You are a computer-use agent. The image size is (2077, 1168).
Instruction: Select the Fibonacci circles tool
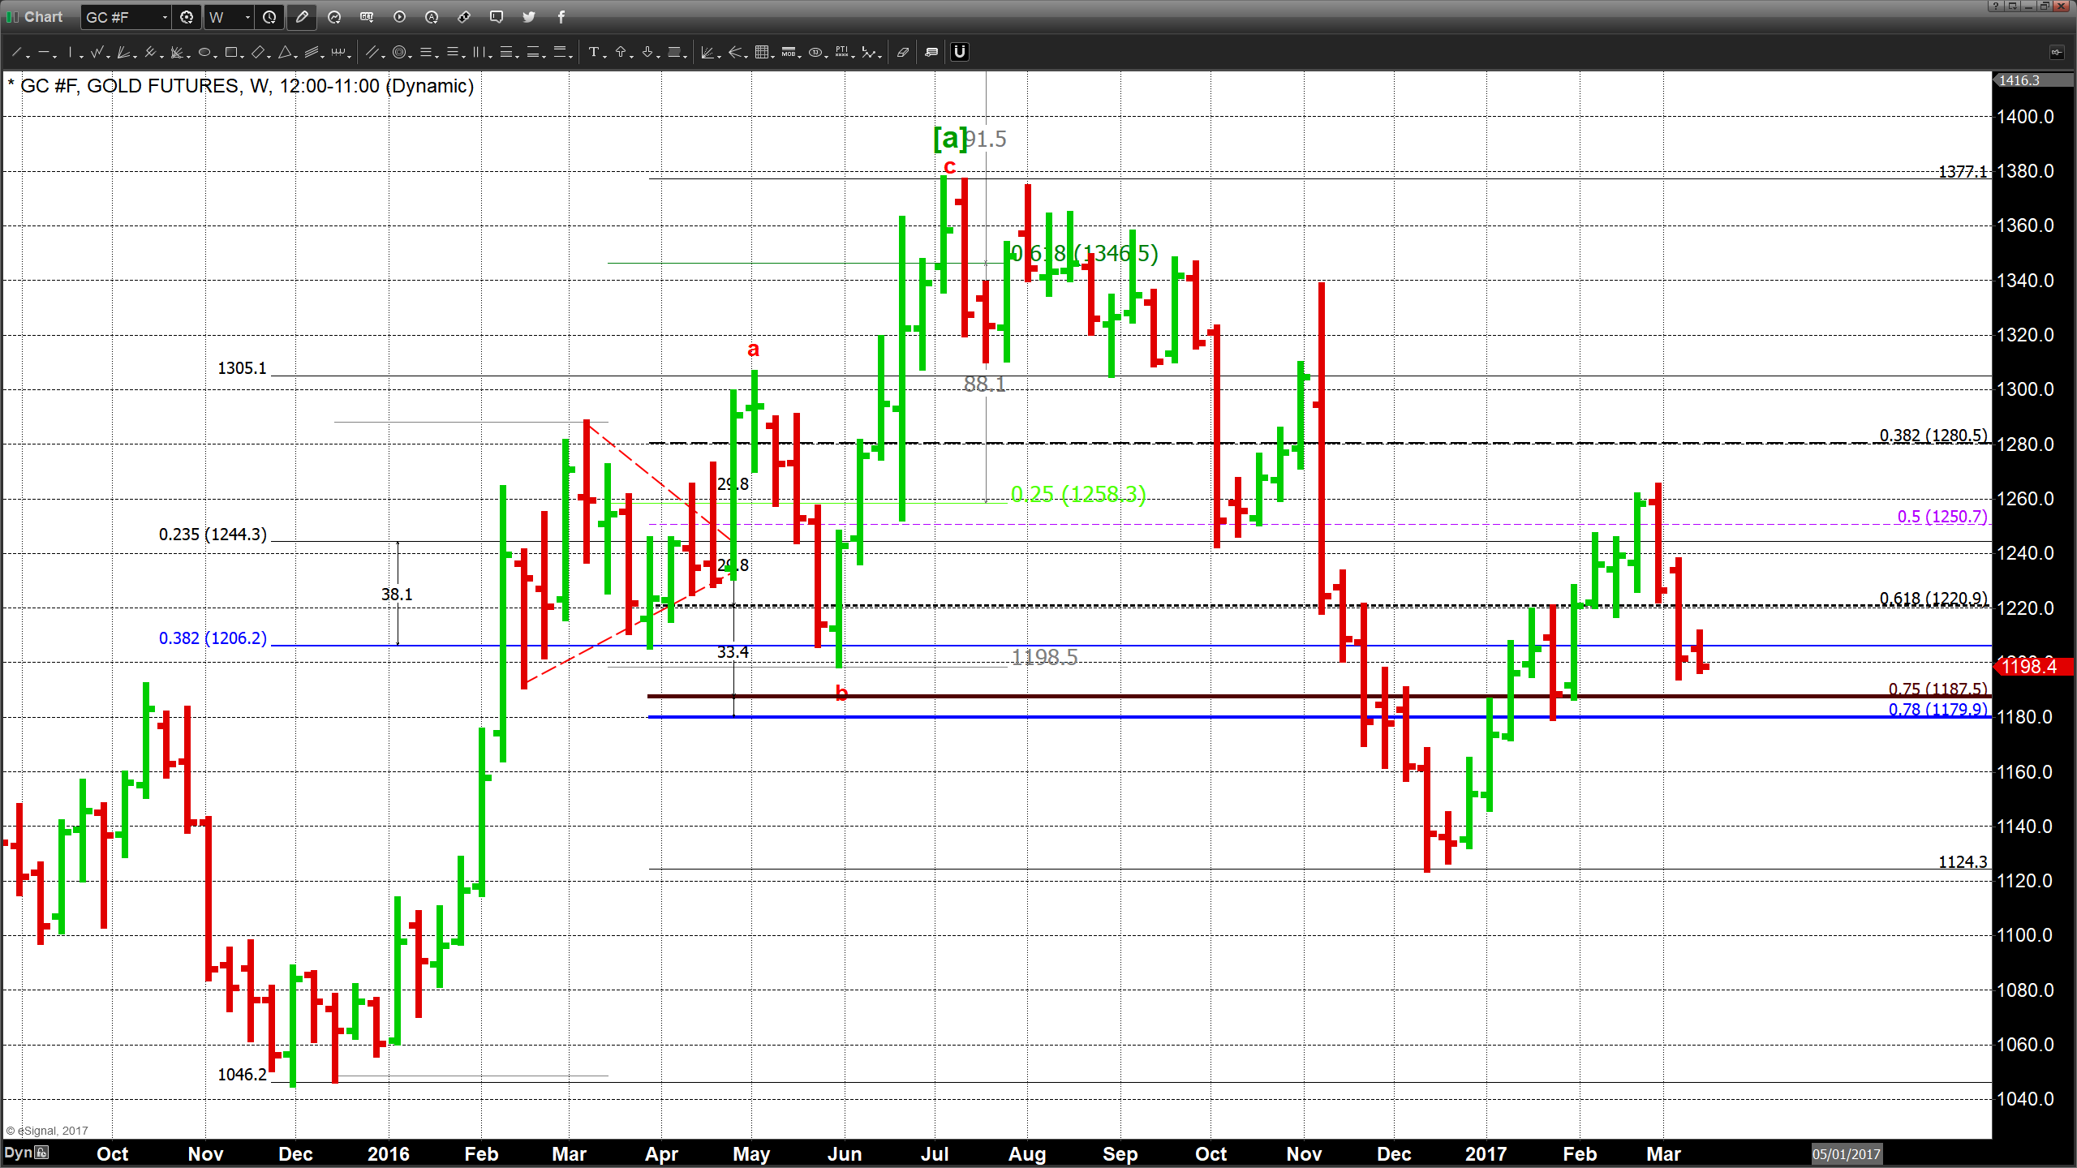click(399, 53)
